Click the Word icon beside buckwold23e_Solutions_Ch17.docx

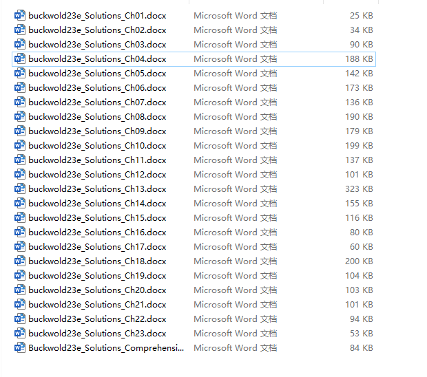pos(20,246)
